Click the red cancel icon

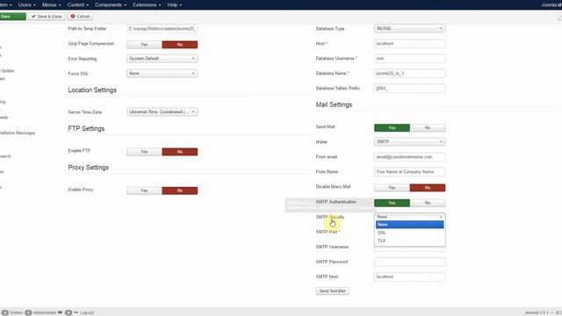(73, 17)
